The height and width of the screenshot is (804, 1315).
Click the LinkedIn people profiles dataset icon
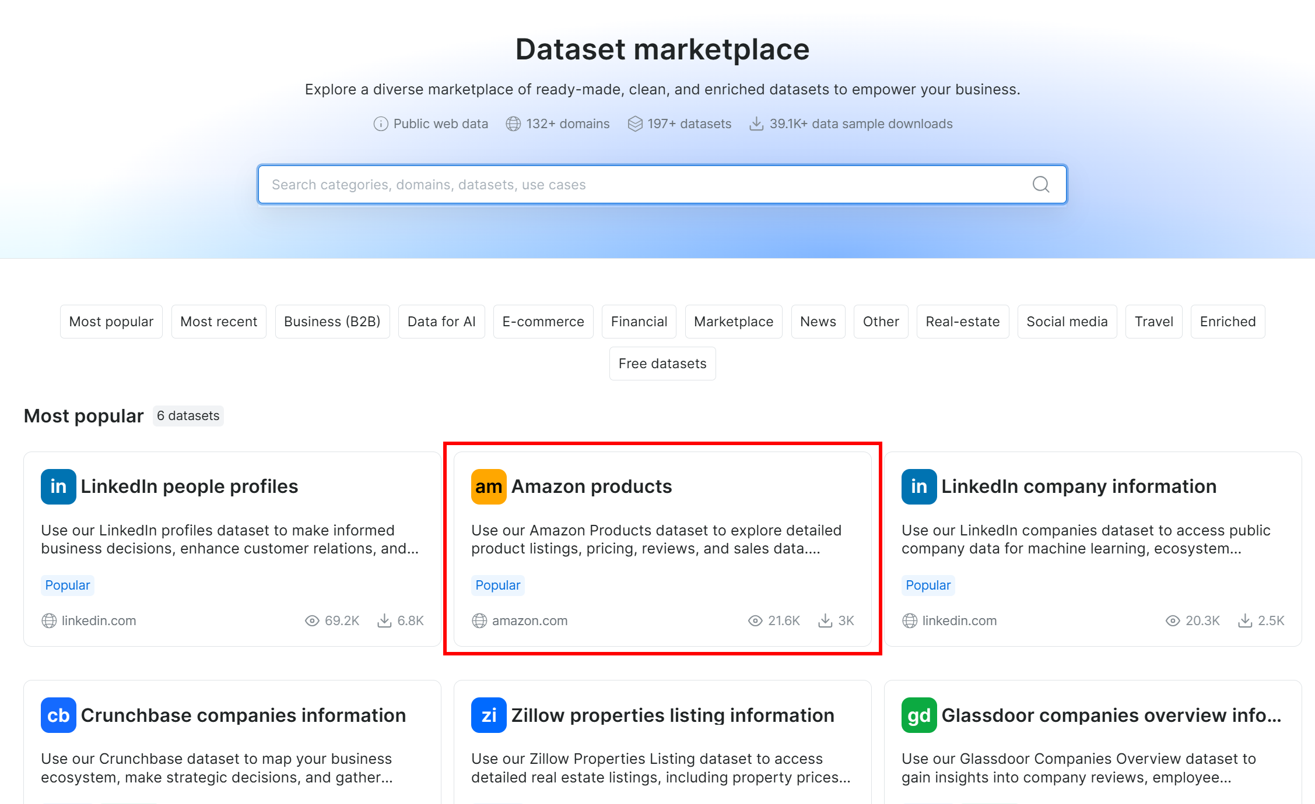pyautogui.click(x=58, y=486)
